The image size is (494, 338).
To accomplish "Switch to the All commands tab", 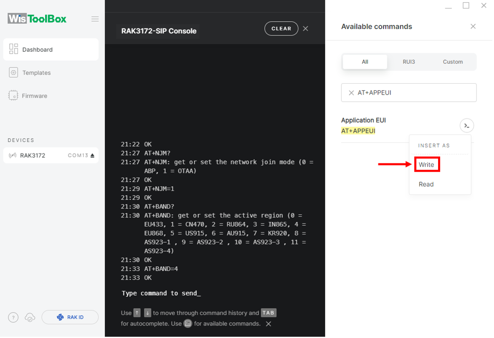I will coord(365,62).
